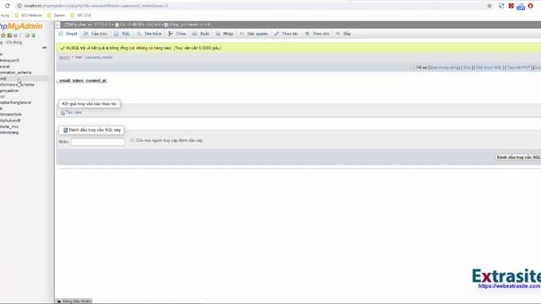Open information_schema database in sidebar
Viewport: 541px width, 304px height.
pyautogui.click(x=15, y=73)
